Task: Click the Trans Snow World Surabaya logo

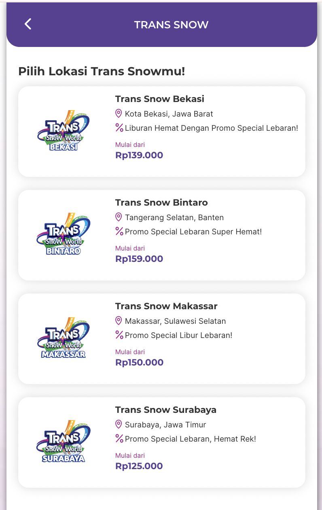Action: click(x=63, y=442)
